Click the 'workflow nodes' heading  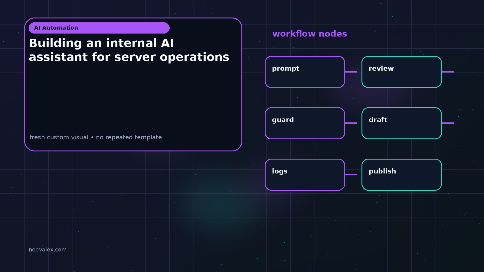[309, 34]
